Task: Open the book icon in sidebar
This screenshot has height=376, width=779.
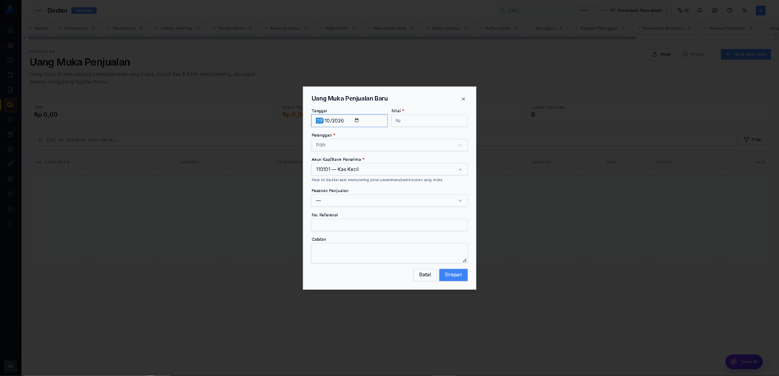Action: coord(11,60)
